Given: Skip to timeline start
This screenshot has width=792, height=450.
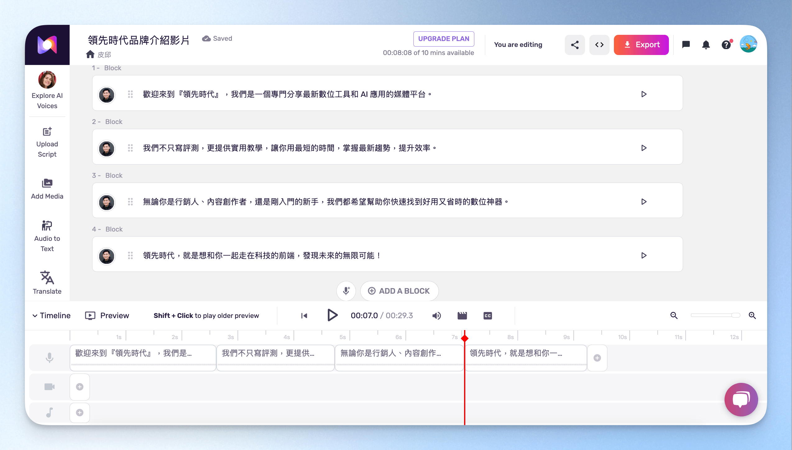Looking at the screenshot, I should (x=304, y=316).
